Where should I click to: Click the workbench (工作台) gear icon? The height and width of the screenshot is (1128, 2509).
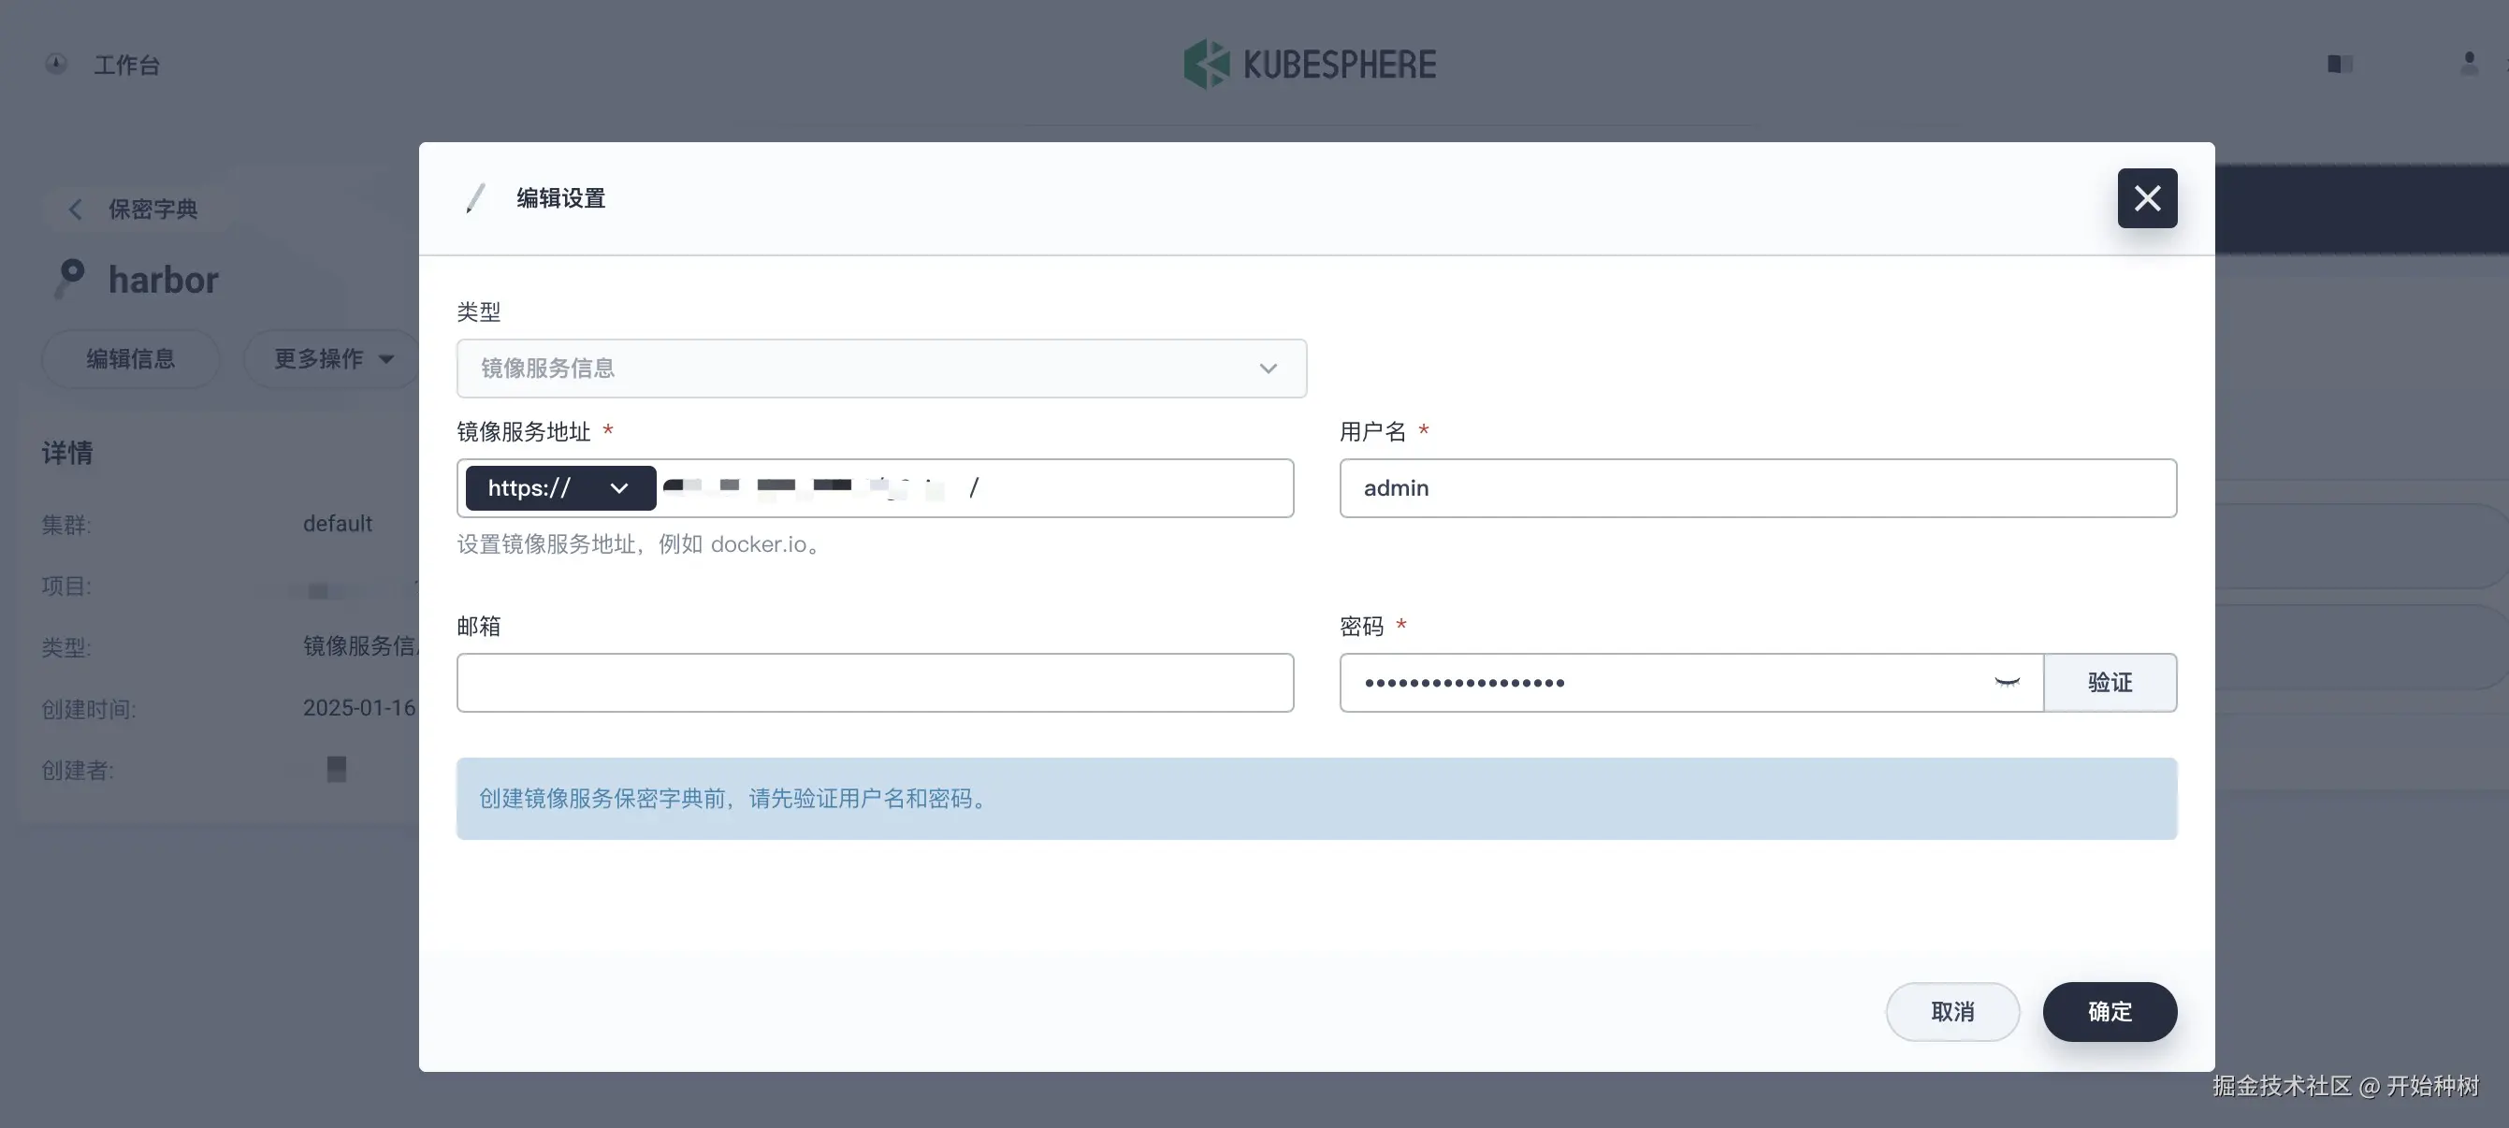[x=56, y=65]
